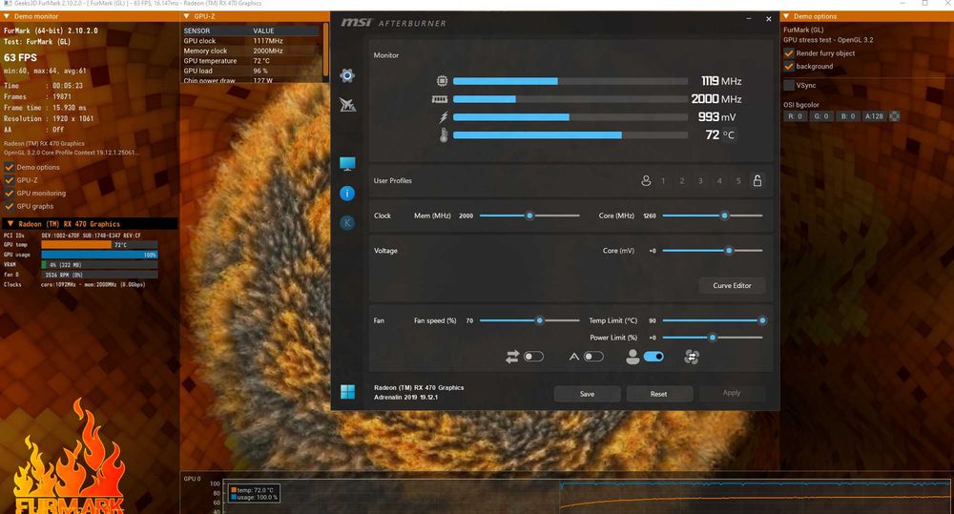Image resolution: width=954 pixels, height=514 pixels.
Task: Click the GPU core clock chip icon
Action: coord(443,81)
